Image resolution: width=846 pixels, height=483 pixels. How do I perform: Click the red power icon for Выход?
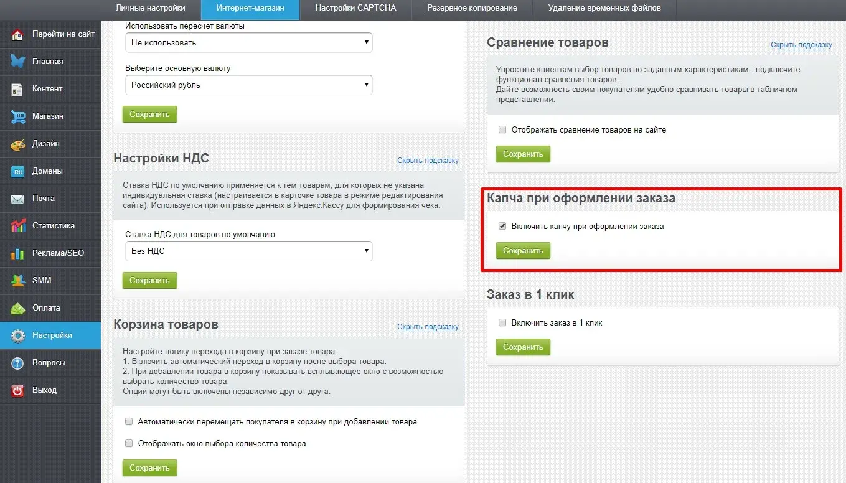(17, 390)
